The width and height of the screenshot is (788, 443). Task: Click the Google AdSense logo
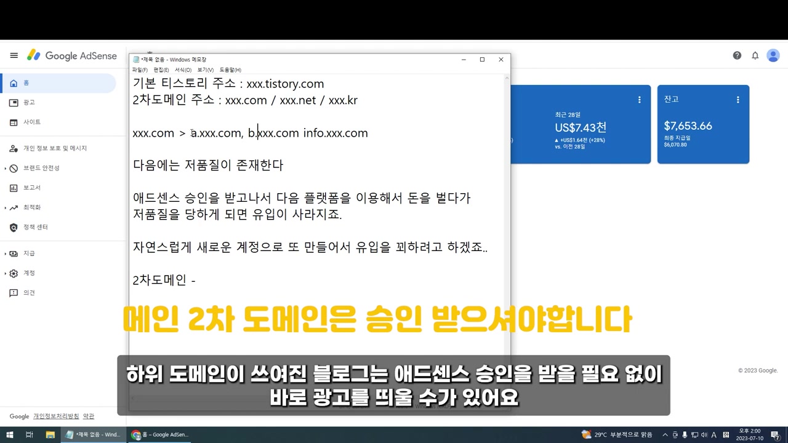[71, 55]
